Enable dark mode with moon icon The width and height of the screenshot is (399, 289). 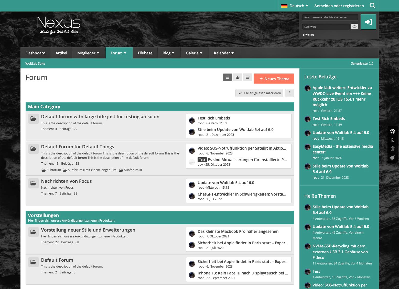pos(393,140)
